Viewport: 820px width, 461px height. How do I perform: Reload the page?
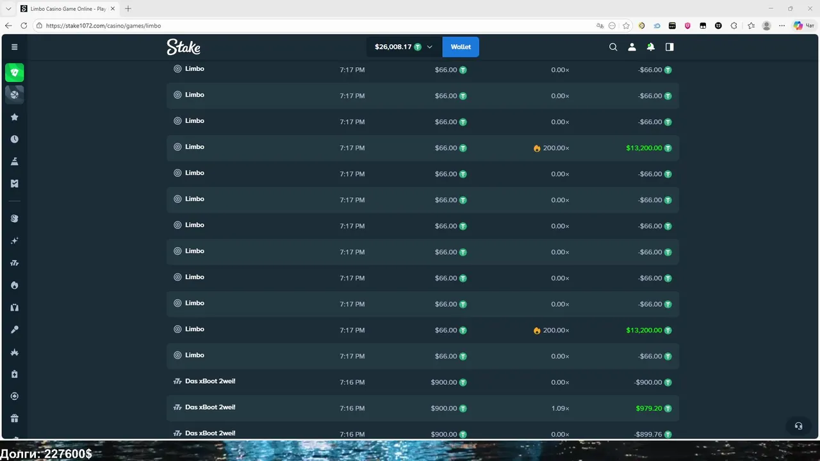tap(24, 26)
